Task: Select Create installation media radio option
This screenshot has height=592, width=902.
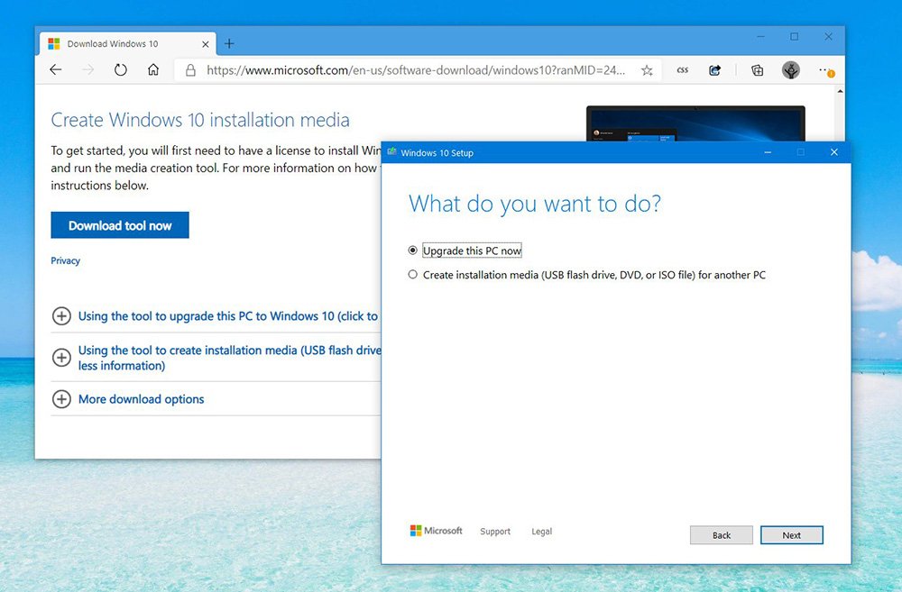Action: [x=587, y=275]
